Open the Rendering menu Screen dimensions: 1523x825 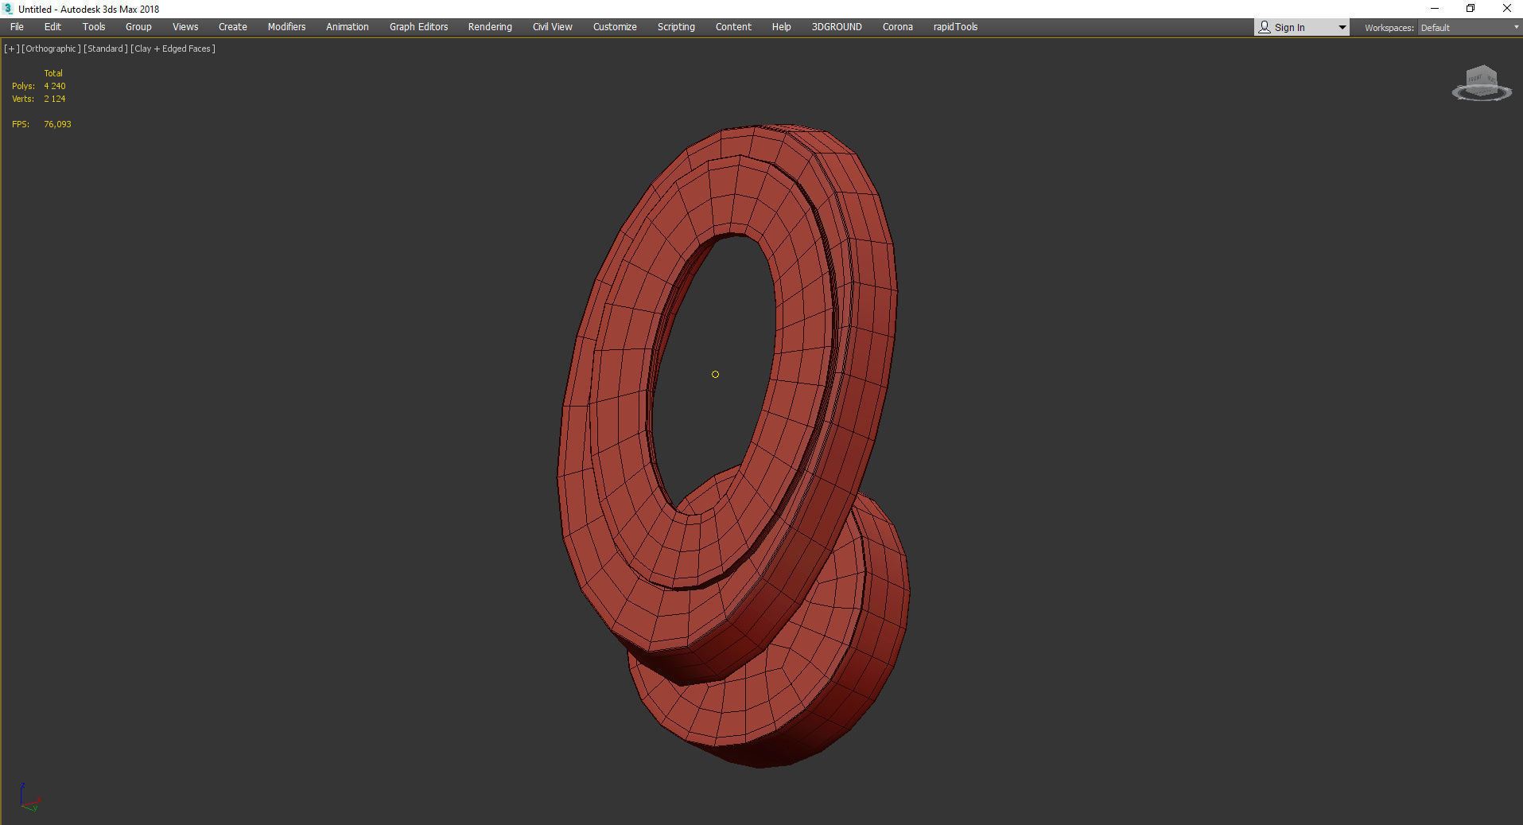pyautogui.click(x=489, y=27)
